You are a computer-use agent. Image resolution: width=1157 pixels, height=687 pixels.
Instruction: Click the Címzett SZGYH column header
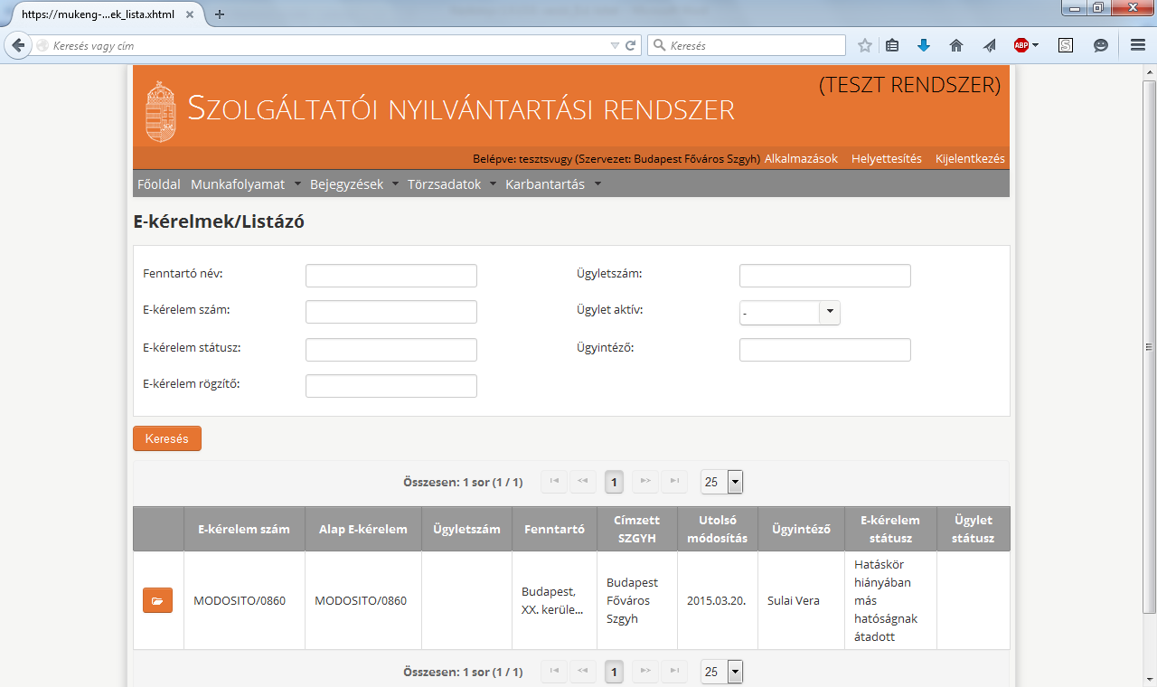click(x=637, y=529)
